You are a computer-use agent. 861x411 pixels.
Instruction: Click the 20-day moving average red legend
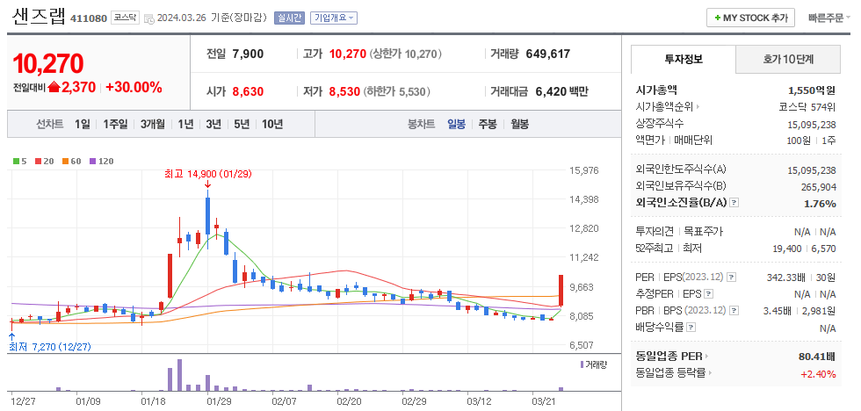(44, 162)
